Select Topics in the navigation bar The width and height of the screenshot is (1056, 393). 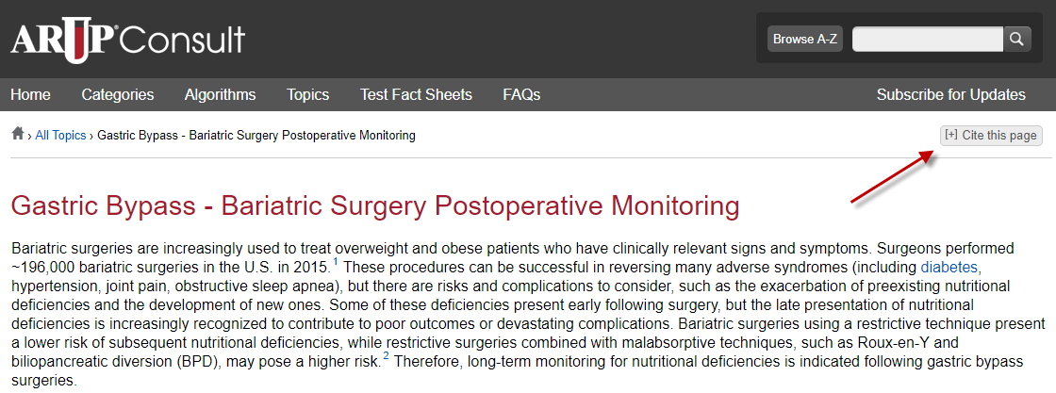(x=307, y=95)
